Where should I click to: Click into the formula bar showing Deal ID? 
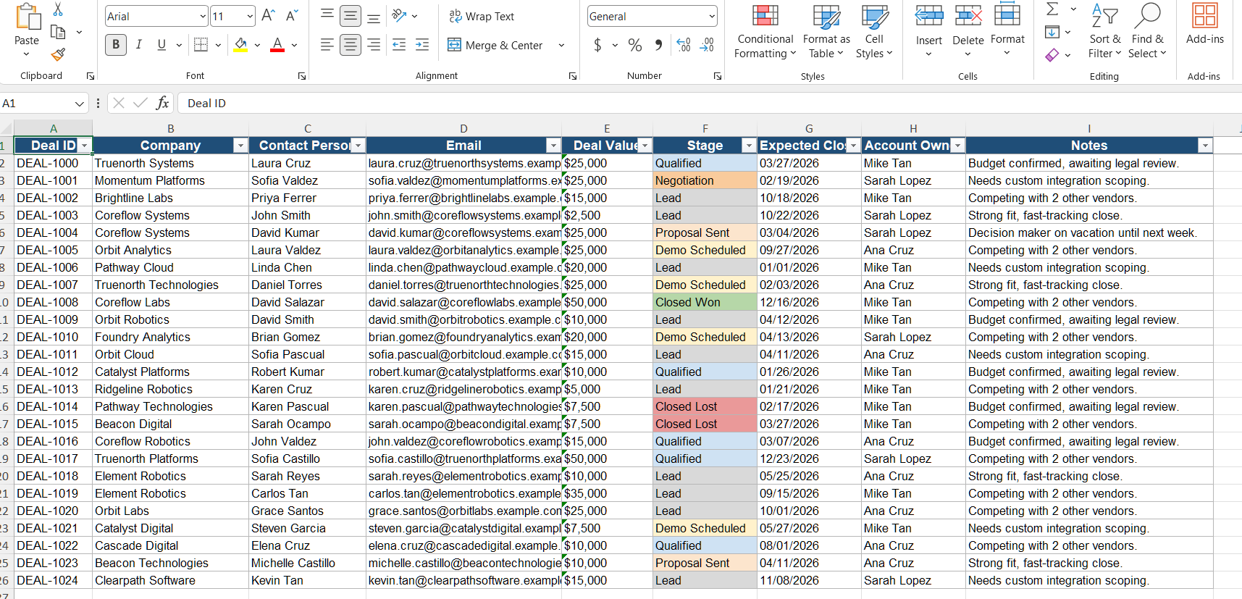point(710,103)
